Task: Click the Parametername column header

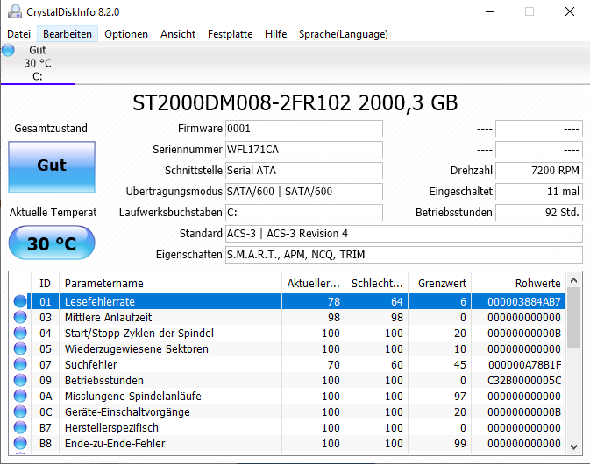Action: pos(170,283)
